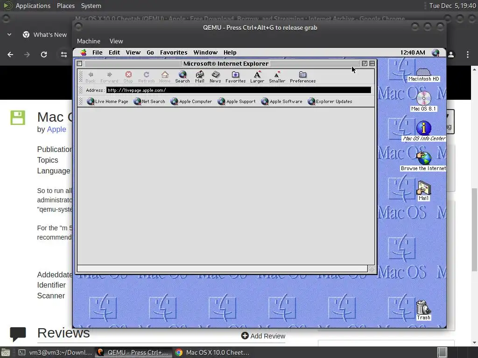Click the Explorer window resize grip corner

372,269
